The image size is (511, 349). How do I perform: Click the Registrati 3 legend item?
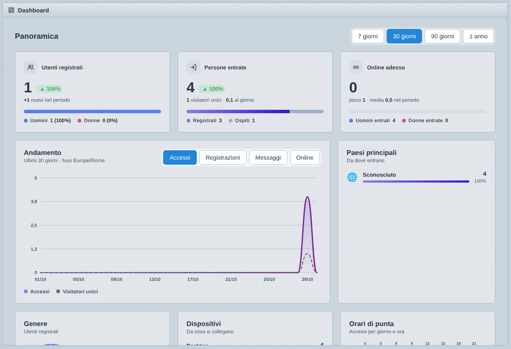pos(204,120)
